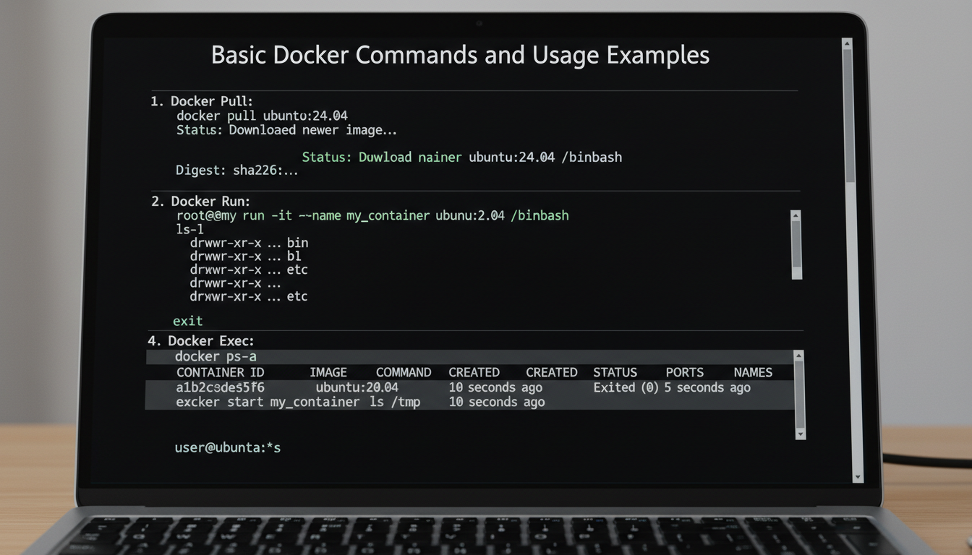Click the 'PORTS' column header

685,373
